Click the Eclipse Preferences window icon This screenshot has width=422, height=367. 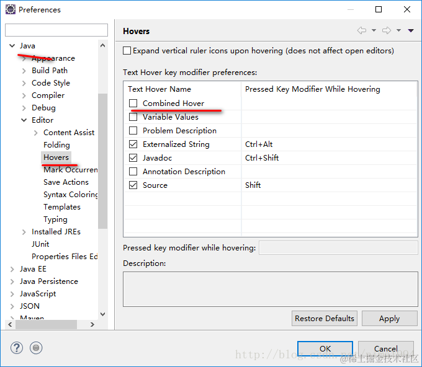pos(11,9)
